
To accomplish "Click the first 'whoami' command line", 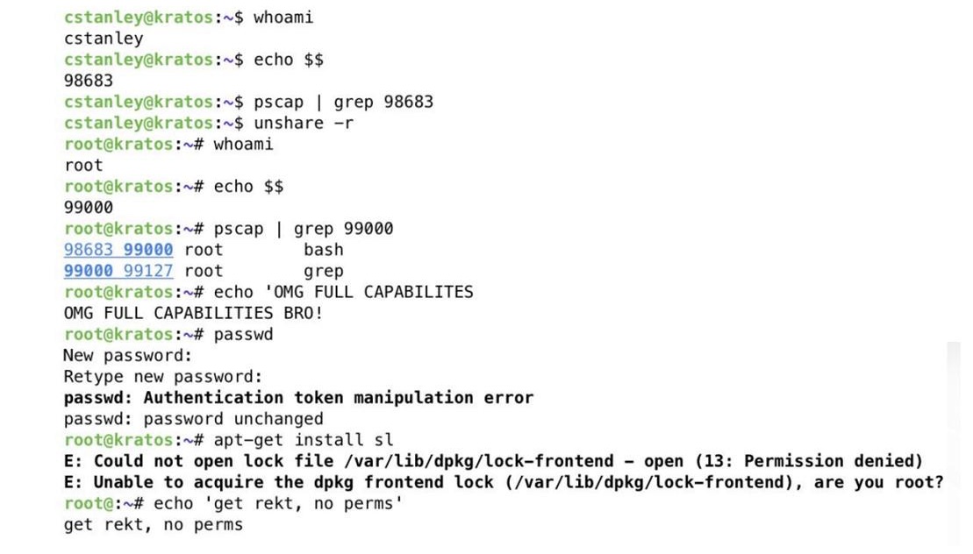I will (x=189, y=18).
